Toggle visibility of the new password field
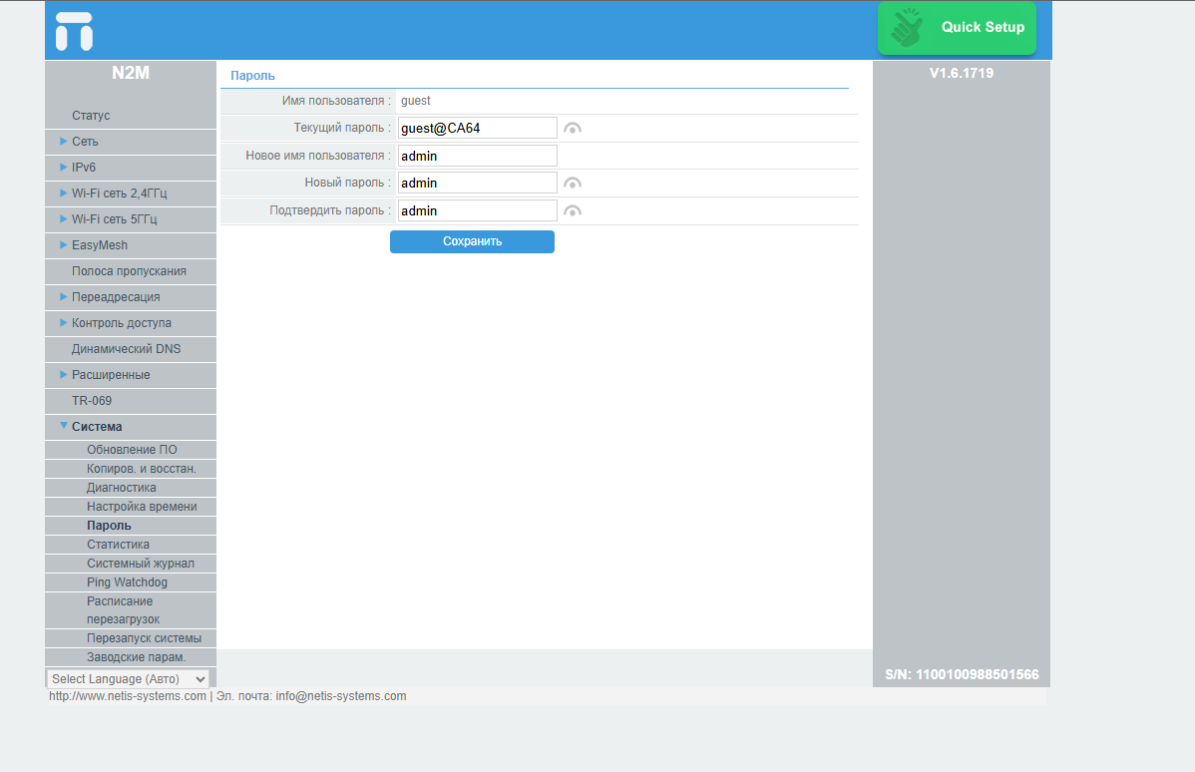 [573, 183]
